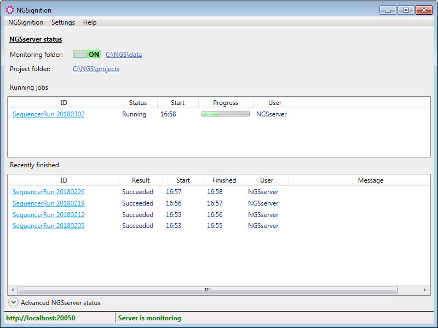Viewport: 438px width, 328px height.
Task: Expand Advanced NGSserver status section
Action: coord(14,302)
